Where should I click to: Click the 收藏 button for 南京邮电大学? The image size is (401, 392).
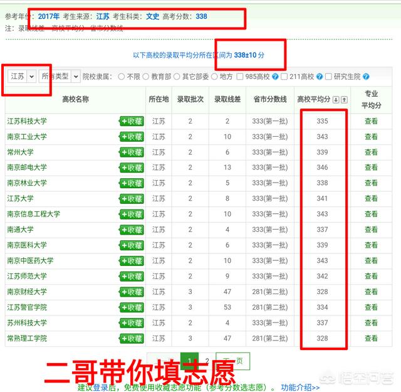tap(132, 167)
